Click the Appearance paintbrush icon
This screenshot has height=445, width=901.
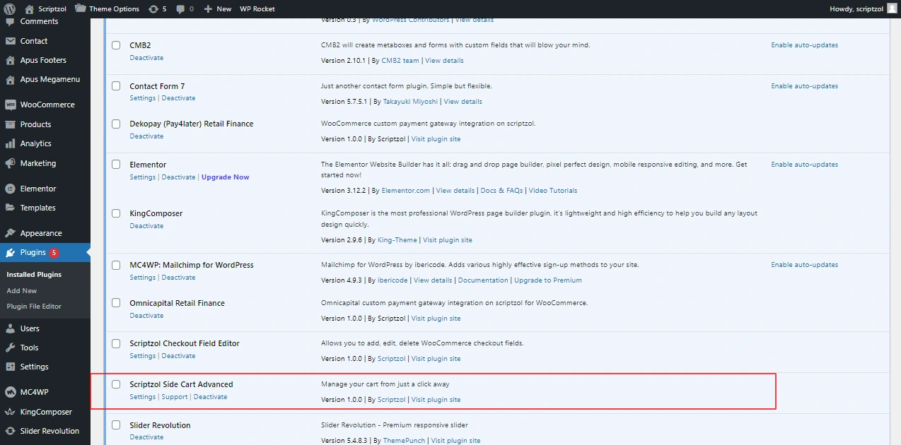coord(10,233)
